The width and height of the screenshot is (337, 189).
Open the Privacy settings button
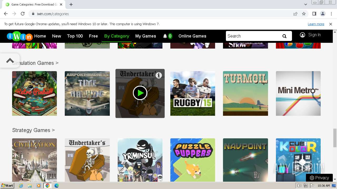click(319, 178)
